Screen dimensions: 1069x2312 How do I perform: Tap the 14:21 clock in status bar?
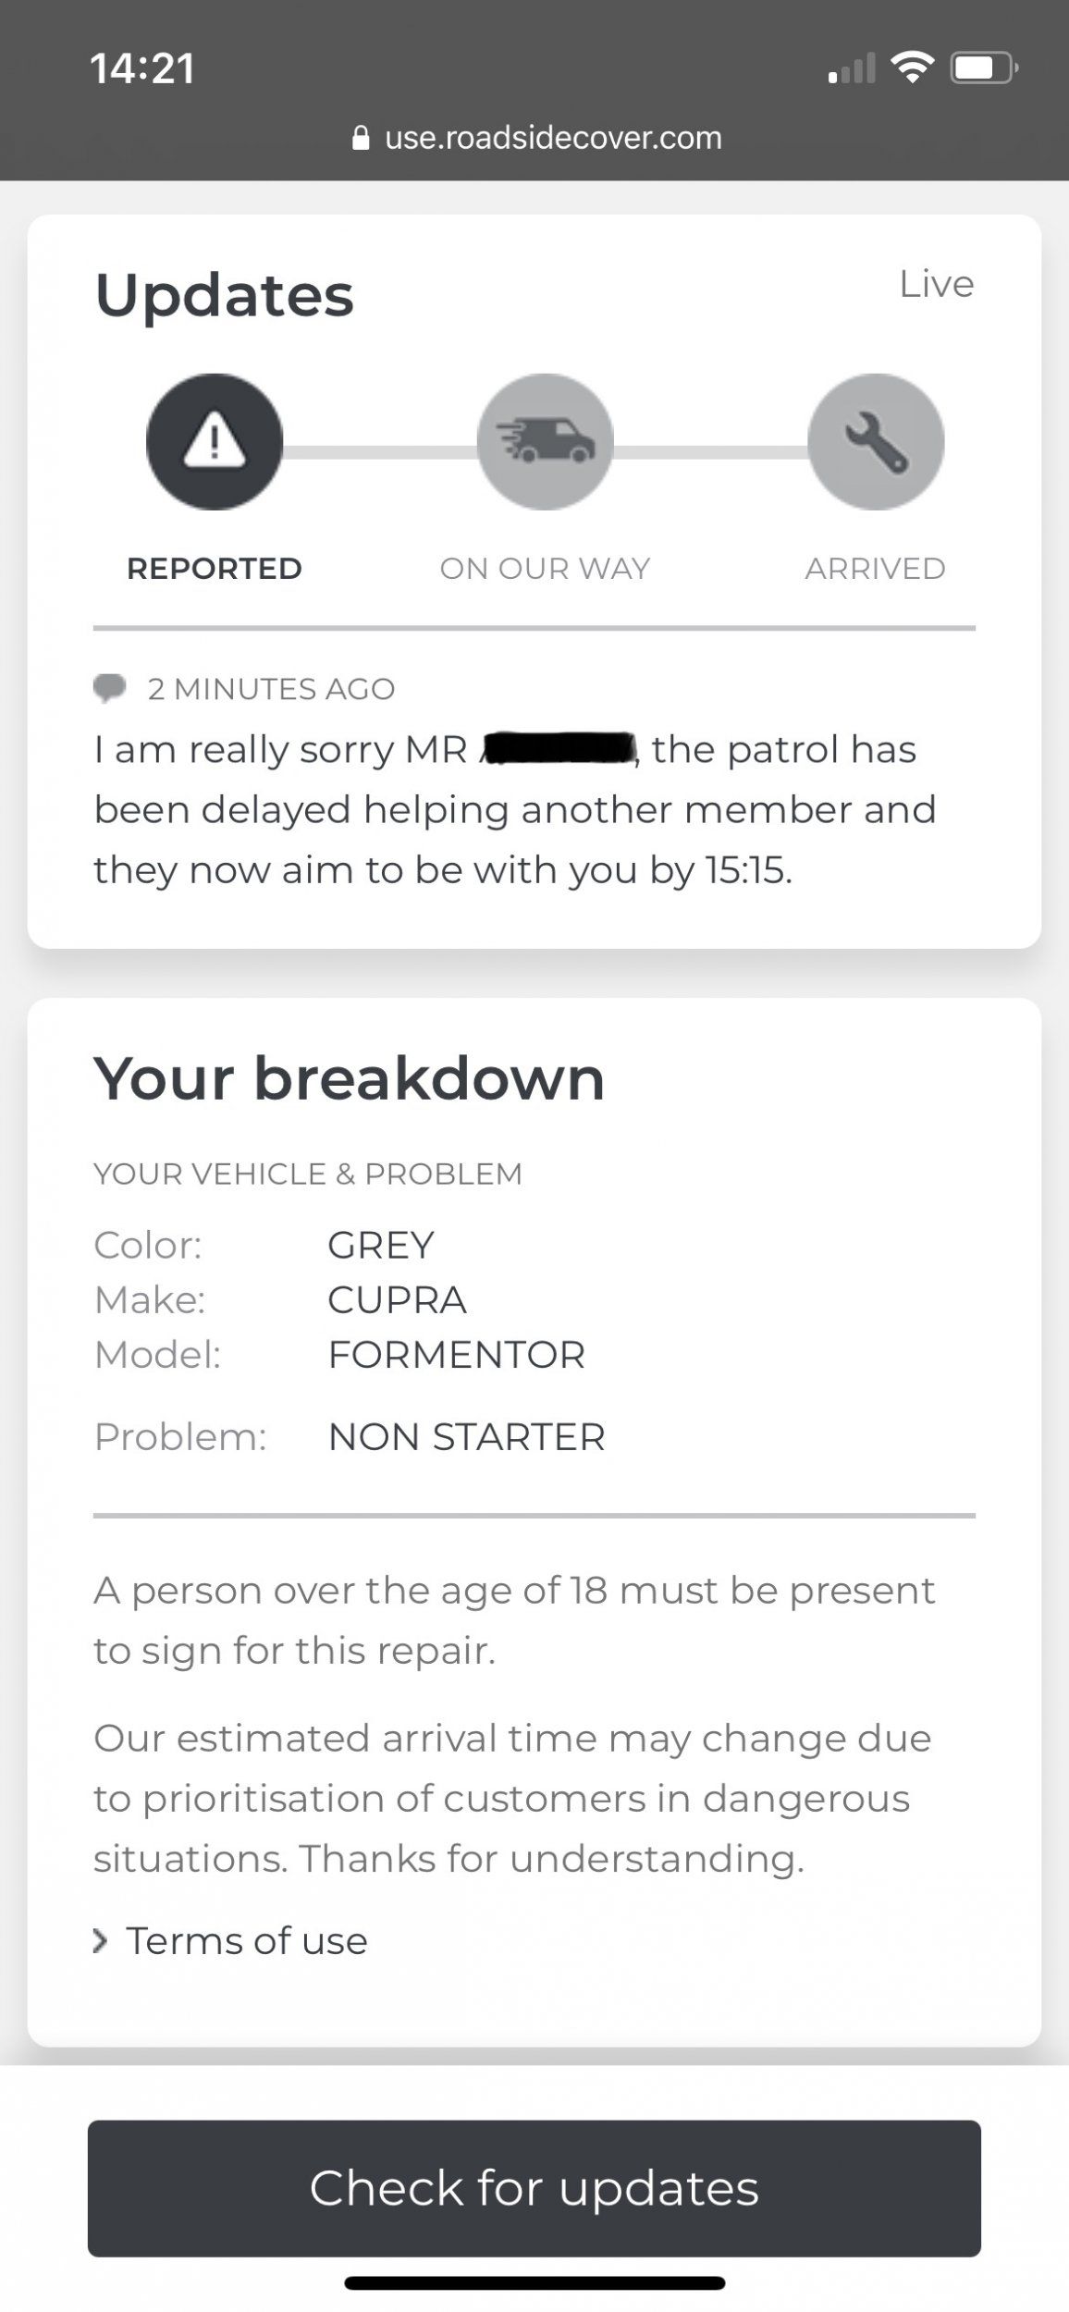coord(142,68)
